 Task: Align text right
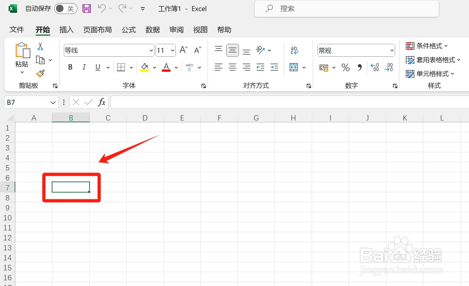(x=246, y=67)
